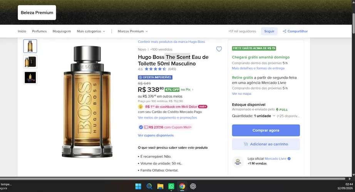Open Mercado Livre official store link
The height and width of the screenshot is (192, 355).
pos(275,159)
